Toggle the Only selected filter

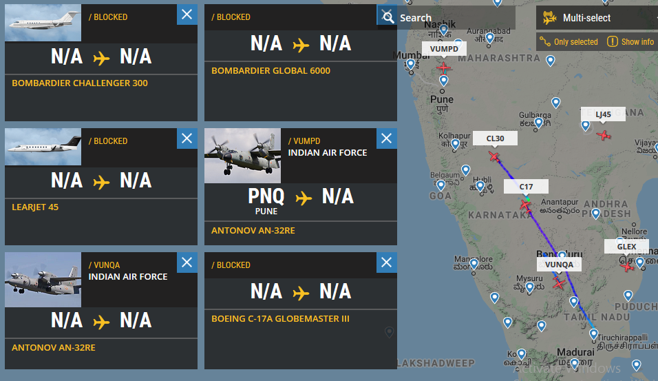569,41
